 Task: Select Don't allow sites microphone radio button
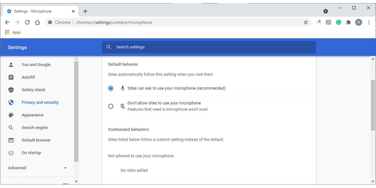tap(111, 106)
